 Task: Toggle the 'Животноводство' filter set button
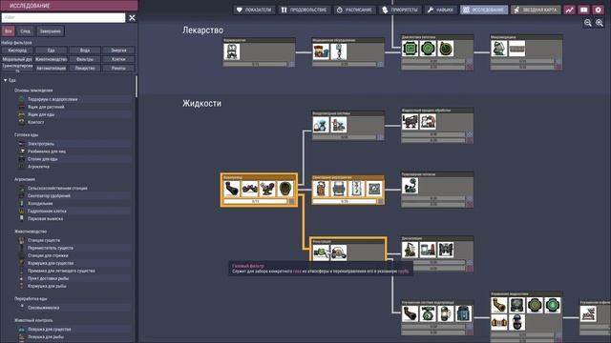coord(51,59)
